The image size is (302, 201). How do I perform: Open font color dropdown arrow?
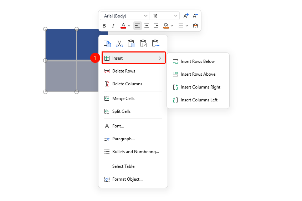(x=129, y=26)
